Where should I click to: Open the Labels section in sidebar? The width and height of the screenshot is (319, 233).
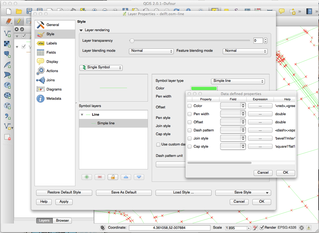pyautogui.click(x=51, y=43)
